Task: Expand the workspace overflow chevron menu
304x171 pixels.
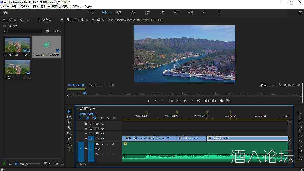Action: pyautogui.click(x=218, y=12)
